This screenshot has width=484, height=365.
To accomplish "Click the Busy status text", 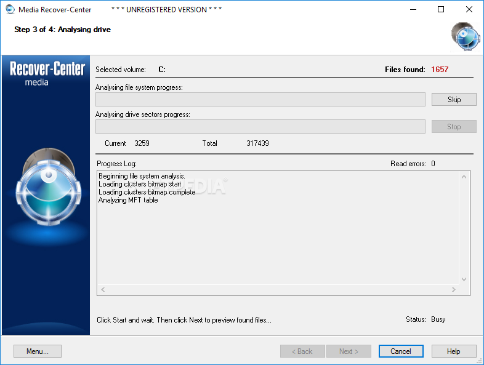I will pos(438,319).
